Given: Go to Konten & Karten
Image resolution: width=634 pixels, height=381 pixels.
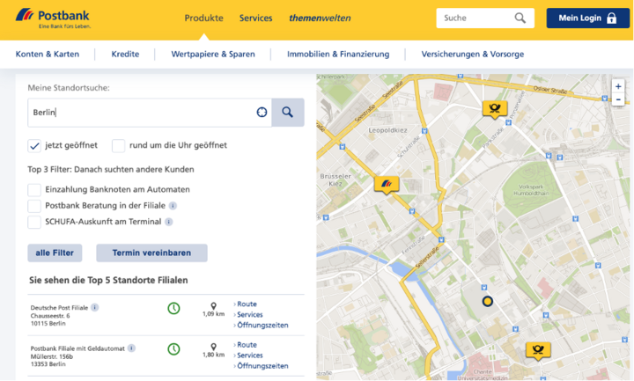Looking at the screenshot, I should pos(48,55).
